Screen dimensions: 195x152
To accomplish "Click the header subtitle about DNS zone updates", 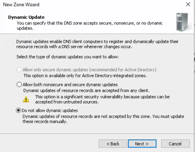I will coord(89,26).
